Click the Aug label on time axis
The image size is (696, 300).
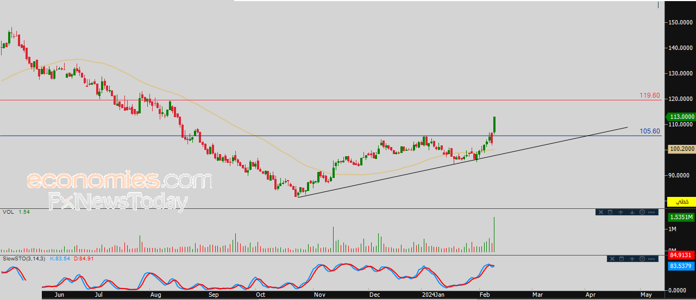(156, 295)
